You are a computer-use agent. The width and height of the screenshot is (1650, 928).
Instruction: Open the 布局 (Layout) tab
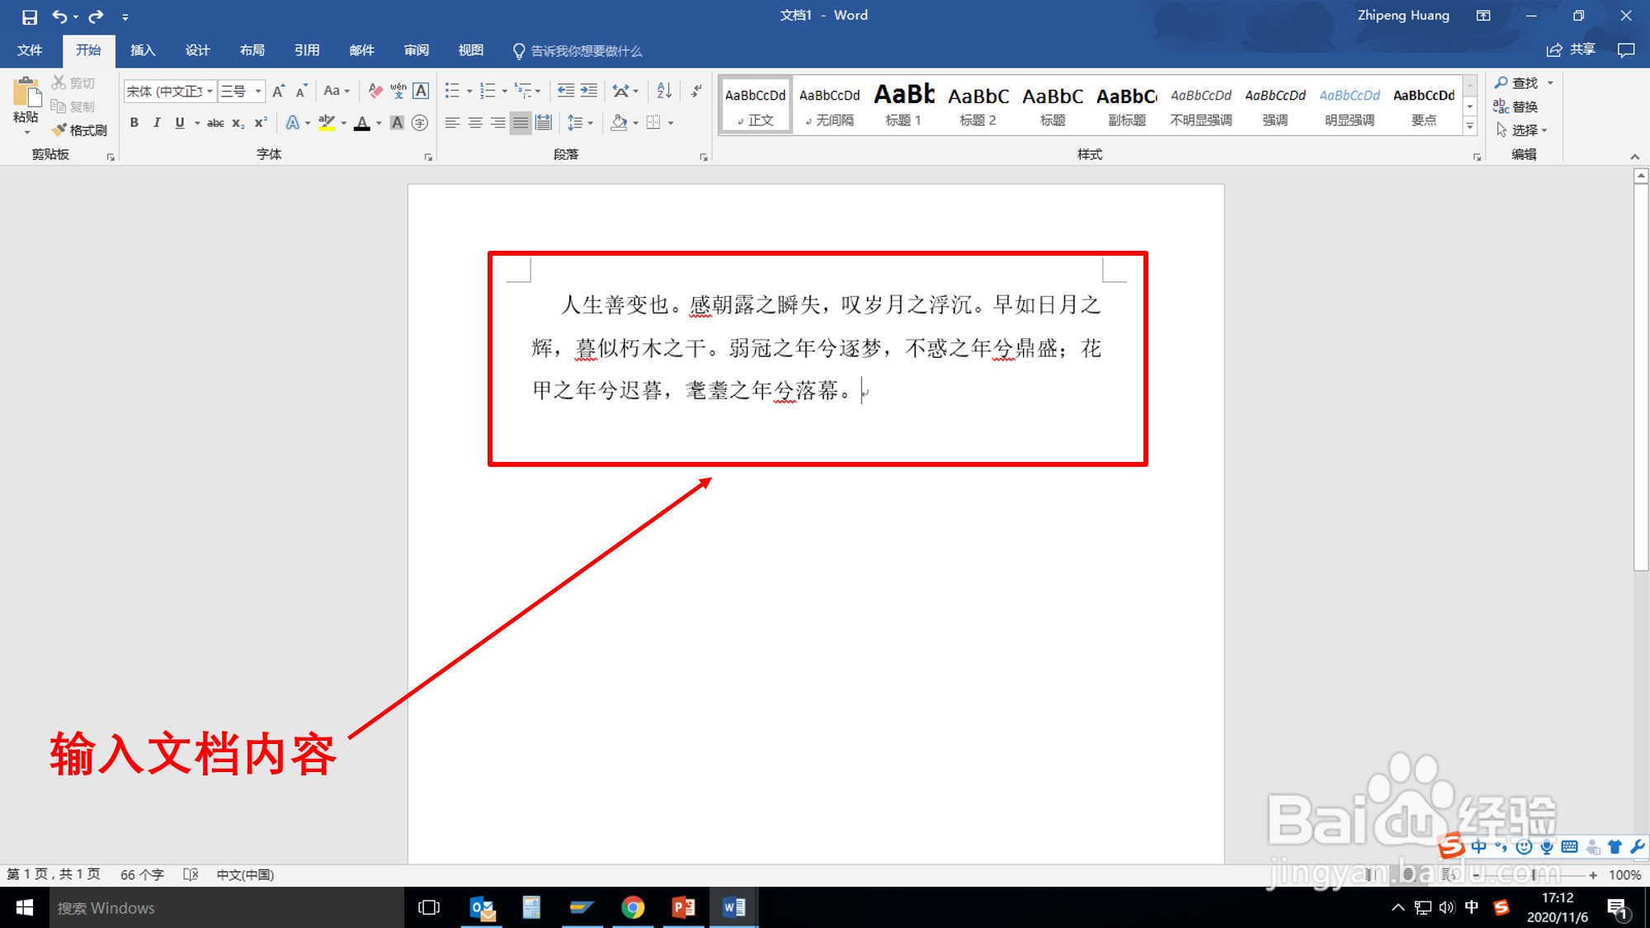tap(252, 50)
